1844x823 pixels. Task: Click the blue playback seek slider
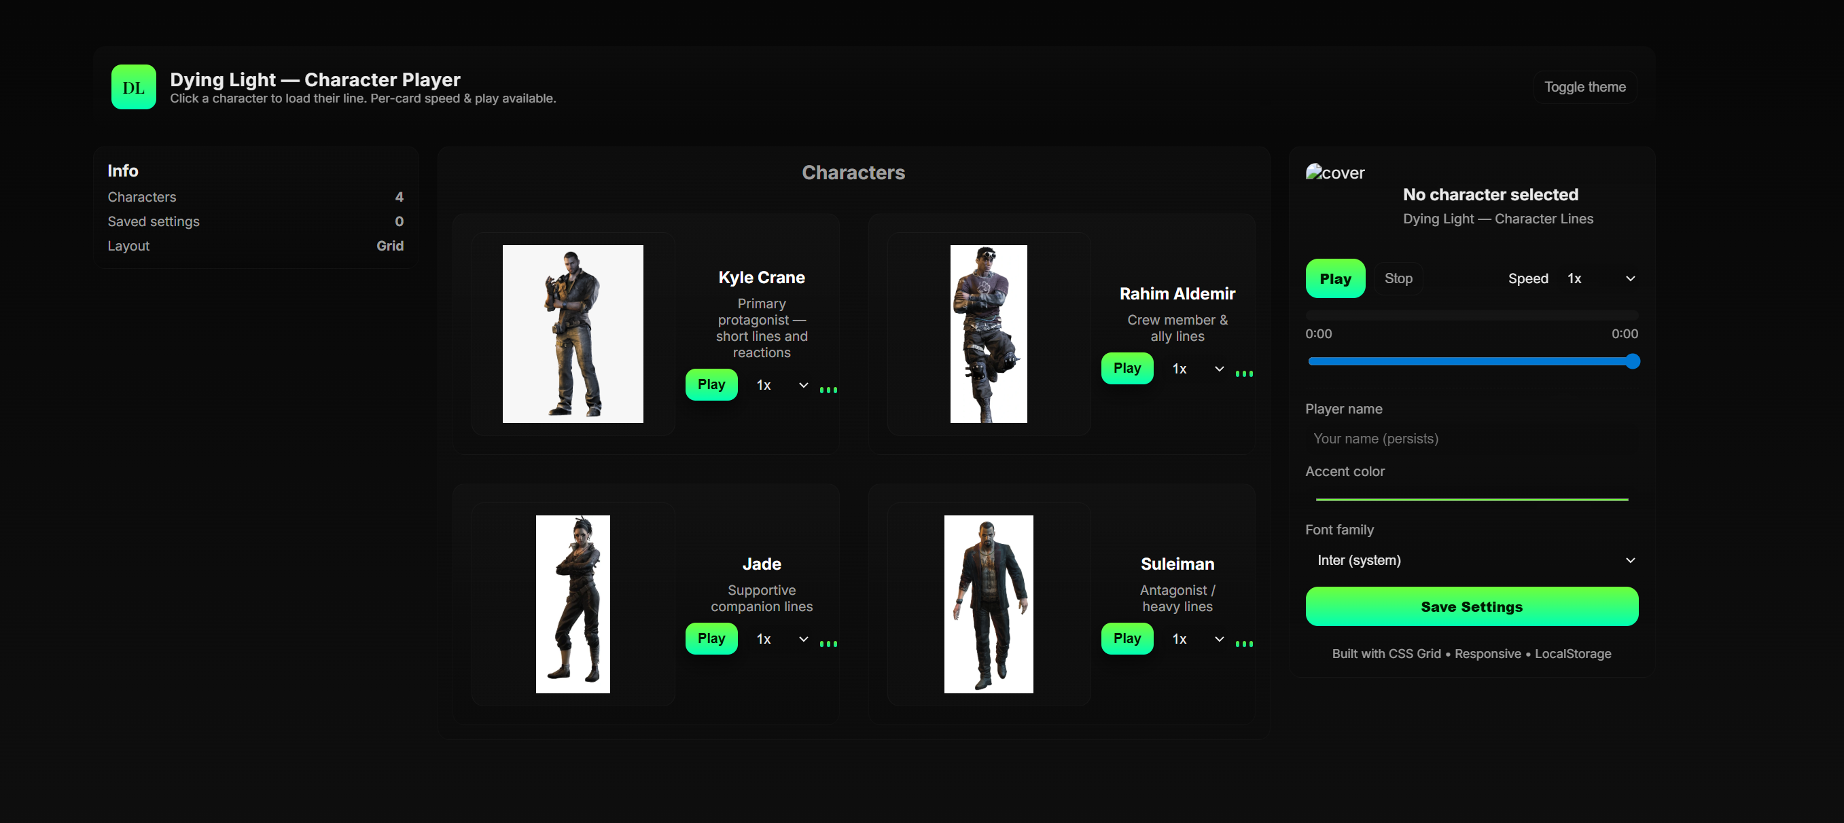coord(1473,361)
